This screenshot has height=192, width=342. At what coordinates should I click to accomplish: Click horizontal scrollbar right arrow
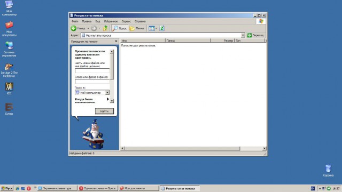(264, 148)
